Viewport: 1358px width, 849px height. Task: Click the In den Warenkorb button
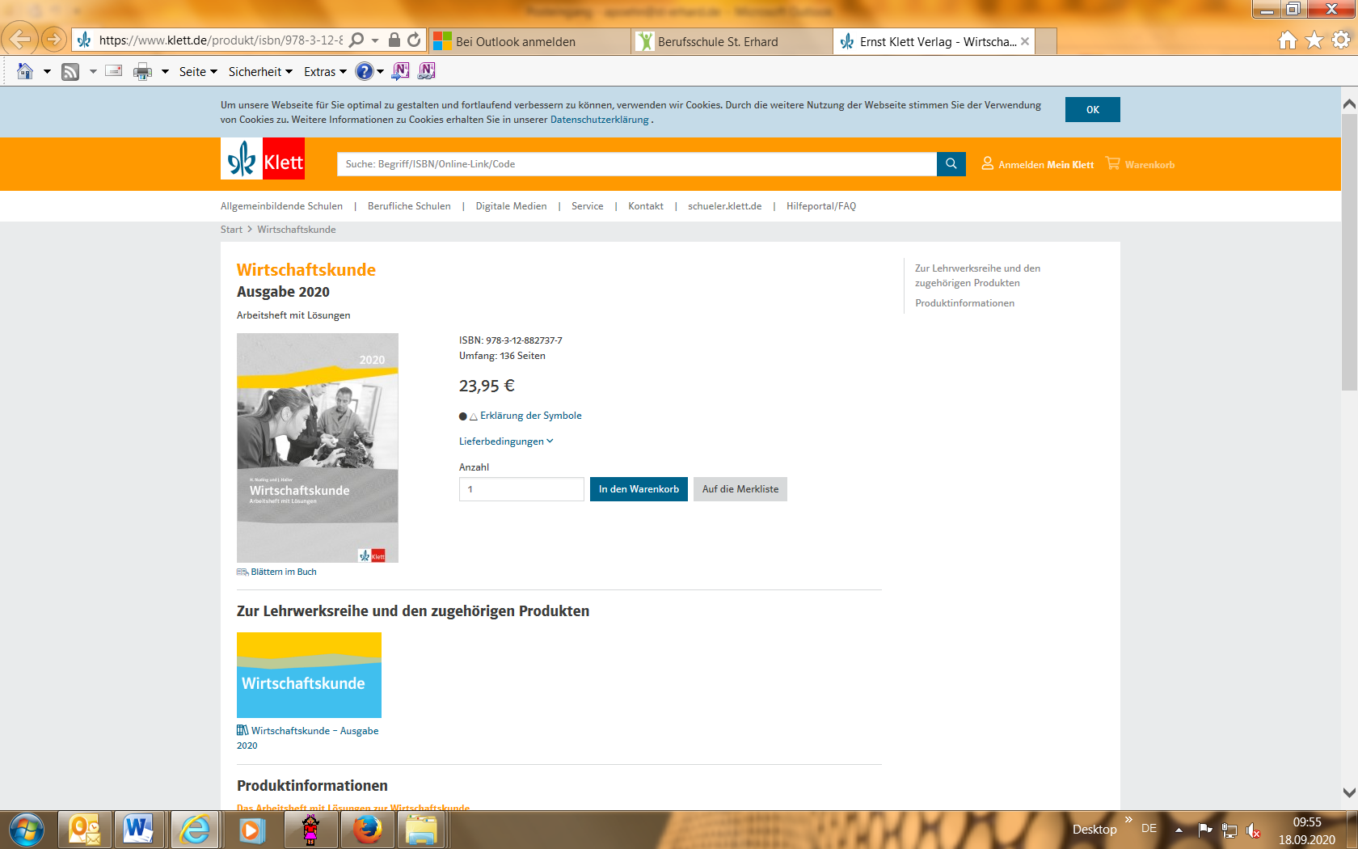click(x=639, y=489)
